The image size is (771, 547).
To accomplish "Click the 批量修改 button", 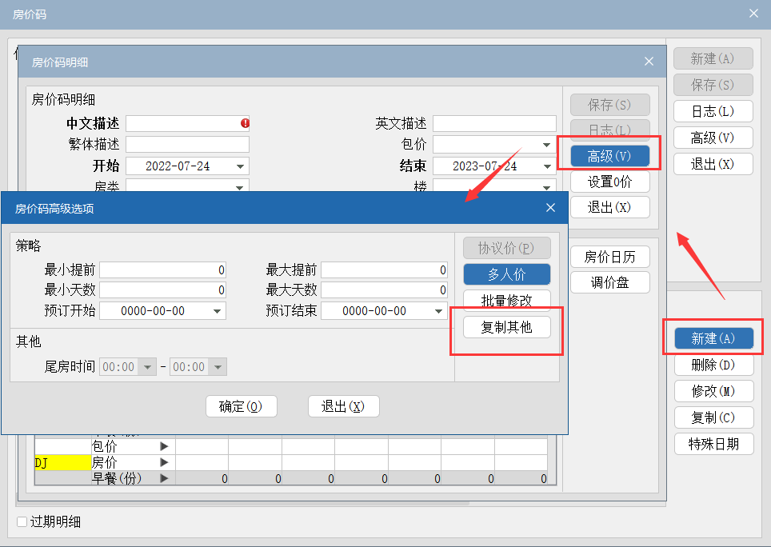I will pyautogui.click(x=506, y=300).
